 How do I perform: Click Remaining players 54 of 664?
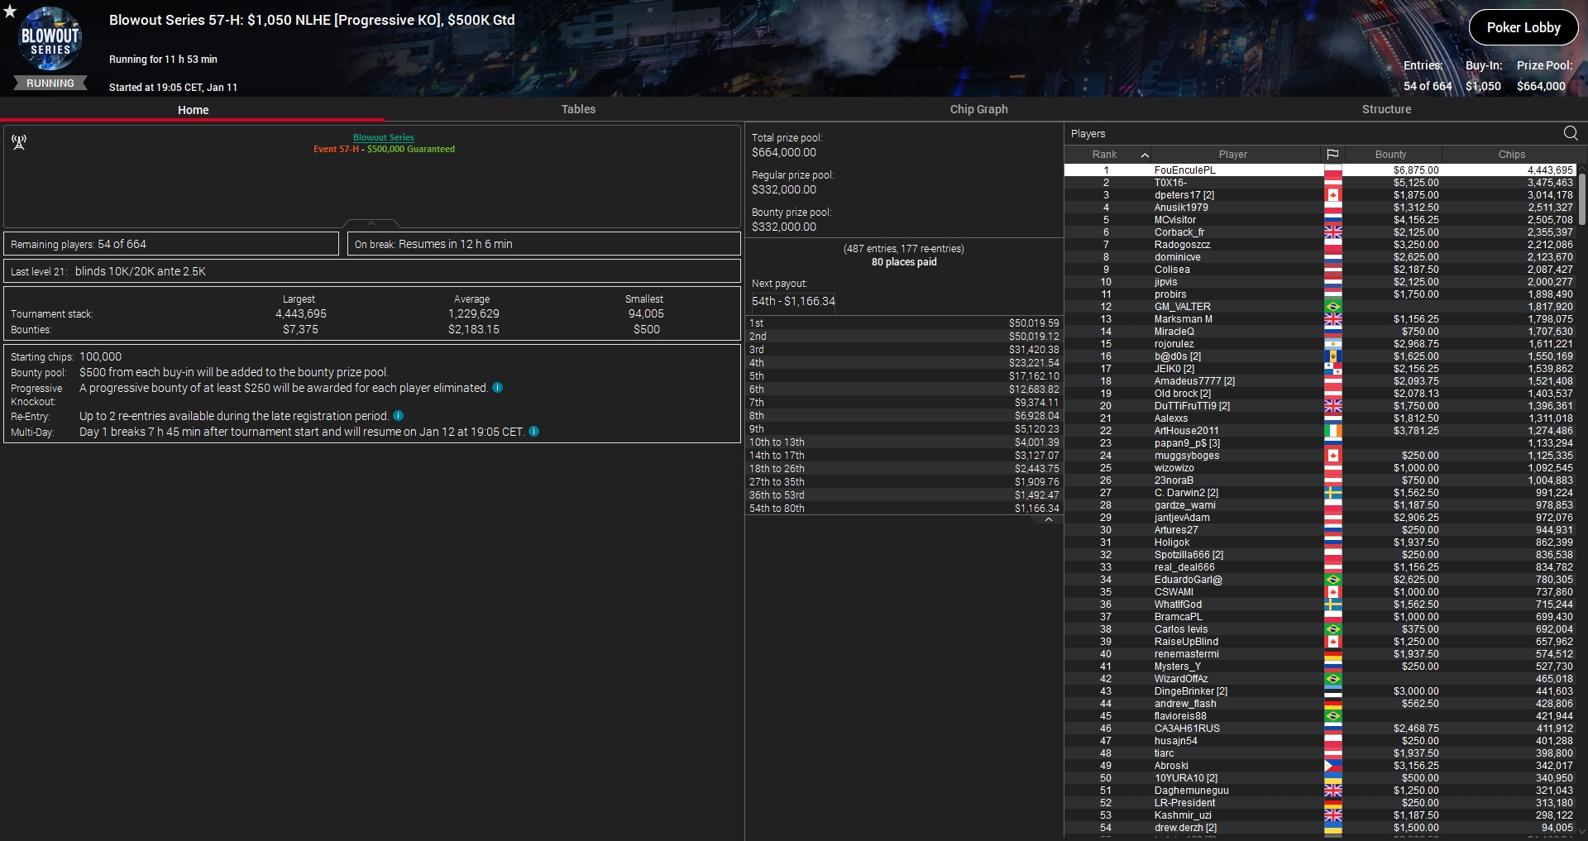[171, 244]
